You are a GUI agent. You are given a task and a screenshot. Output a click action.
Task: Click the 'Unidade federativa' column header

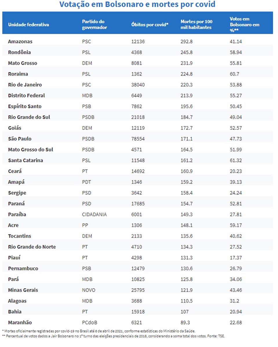click(28, 25)
